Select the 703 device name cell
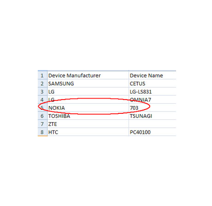The image size is (212, 206). (x=153, y=108)
